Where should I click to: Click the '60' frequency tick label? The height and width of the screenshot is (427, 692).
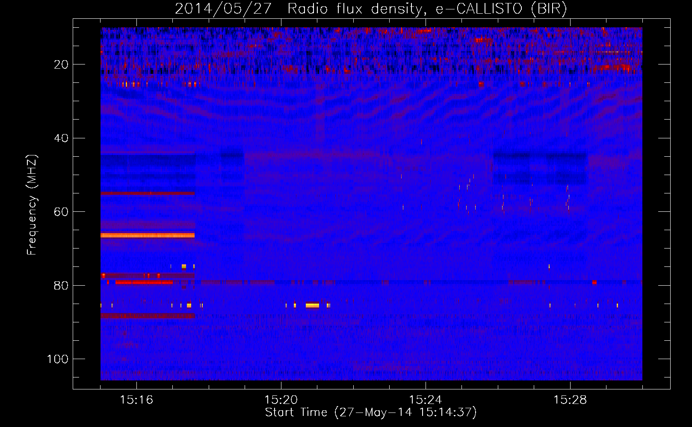(x=61, y=212)
